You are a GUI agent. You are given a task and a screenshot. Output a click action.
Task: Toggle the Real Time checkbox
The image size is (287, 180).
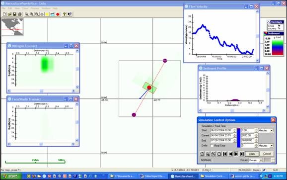212,146
